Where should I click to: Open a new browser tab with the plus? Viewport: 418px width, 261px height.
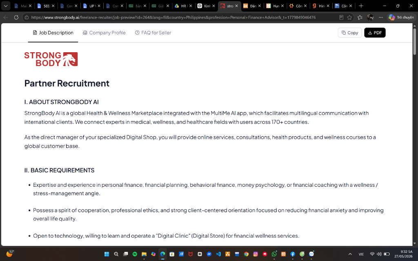click(x=361, y=6)
